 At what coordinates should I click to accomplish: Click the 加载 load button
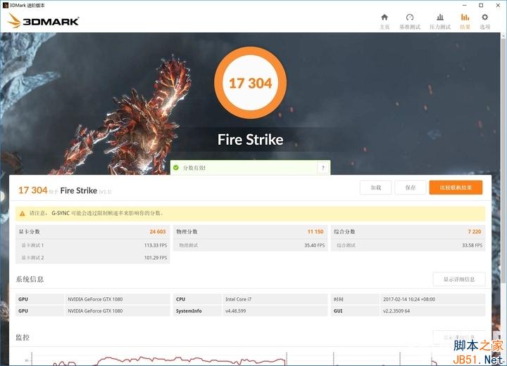pyautogui.click(x=376, y=188)
